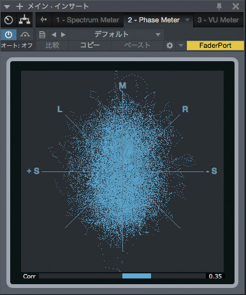This screenshot has width=246, height=295.
Task: Click the ペースト paste button
Action: 137,45
